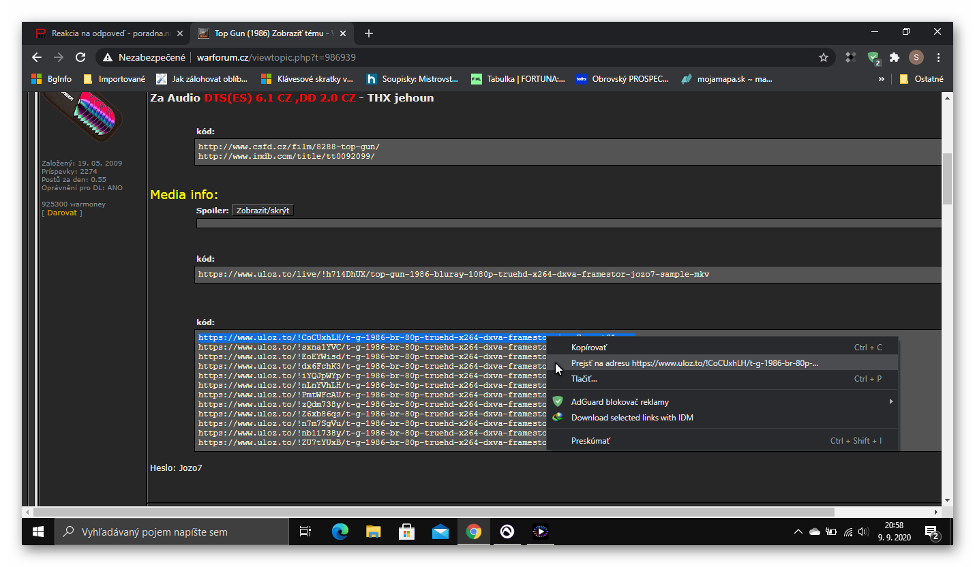Open Microsoft Edge from the taskbar
Screen dimensions: 975x567
[340, 532]
